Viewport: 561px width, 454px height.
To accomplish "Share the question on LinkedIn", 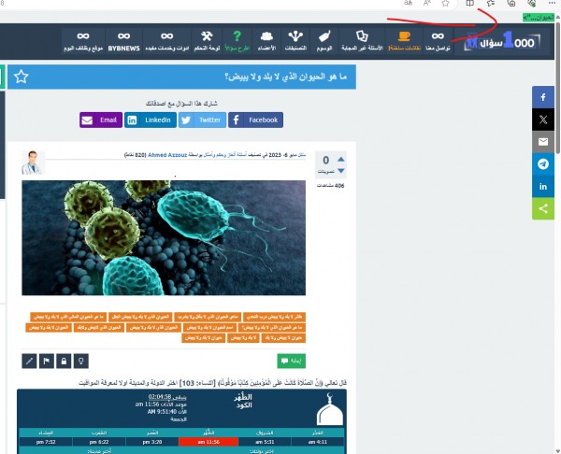I will [150, 120].
